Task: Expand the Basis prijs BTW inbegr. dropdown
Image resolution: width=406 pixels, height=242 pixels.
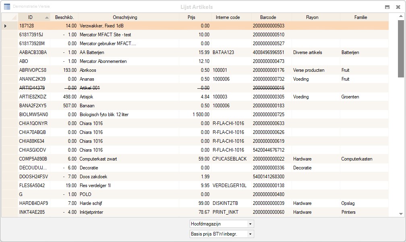Action: click(250, 234)
